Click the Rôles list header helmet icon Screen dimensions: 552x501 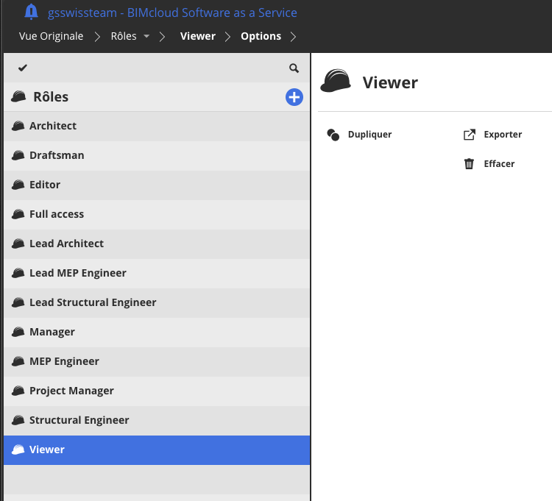(18, 96)
